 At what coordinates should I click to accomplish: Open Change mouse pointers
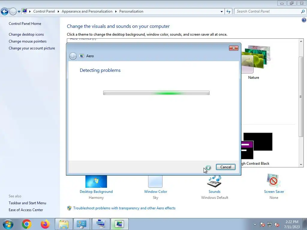coord(28,41)
